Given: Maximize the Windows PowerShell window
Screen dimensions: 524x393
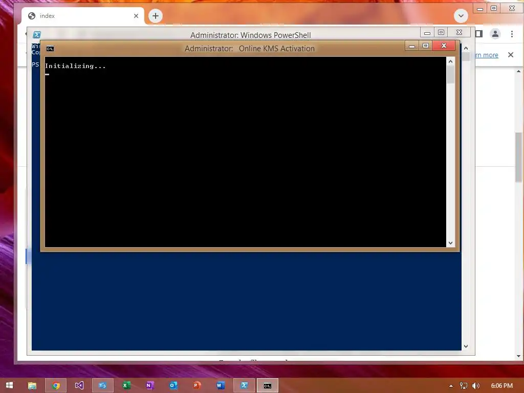Looking at the screenshot, I should [x=441, y=32].
